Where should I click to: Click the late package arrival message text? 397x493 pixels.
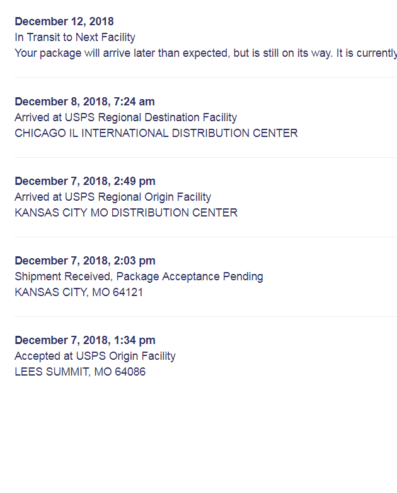pos(206,53)
